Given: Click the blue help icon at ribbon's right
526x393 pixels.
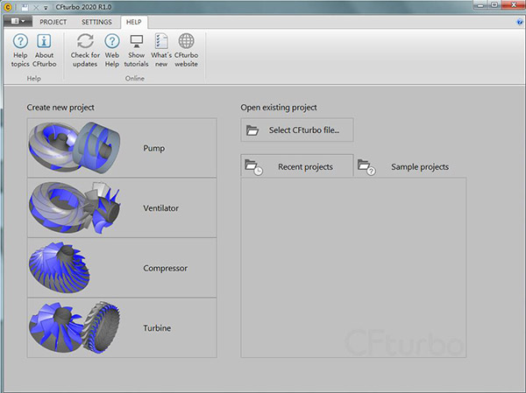Looking at the screenshot, I should (x=519, y=22).
